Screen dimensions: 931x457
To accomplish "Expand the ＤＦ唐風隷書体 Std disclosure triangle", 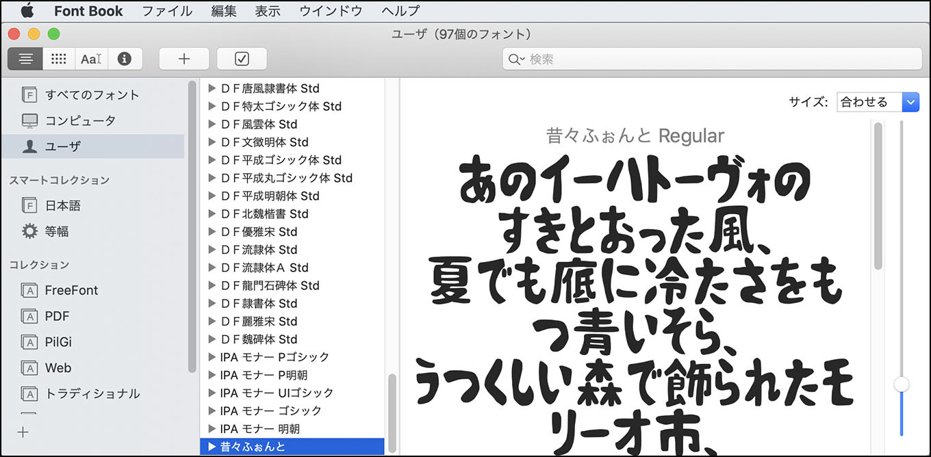I will tap(212, 88).
